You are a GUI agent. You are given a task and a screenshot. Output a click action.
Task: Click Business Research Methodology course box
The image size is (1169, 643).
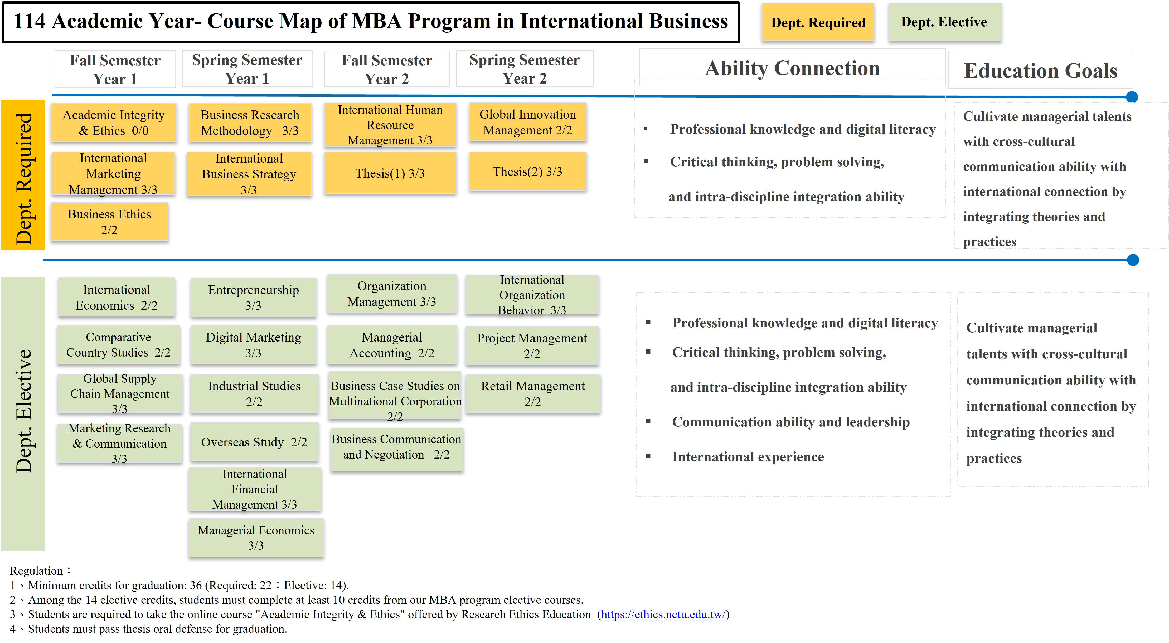pyautogui.click(x=250, y=123)
